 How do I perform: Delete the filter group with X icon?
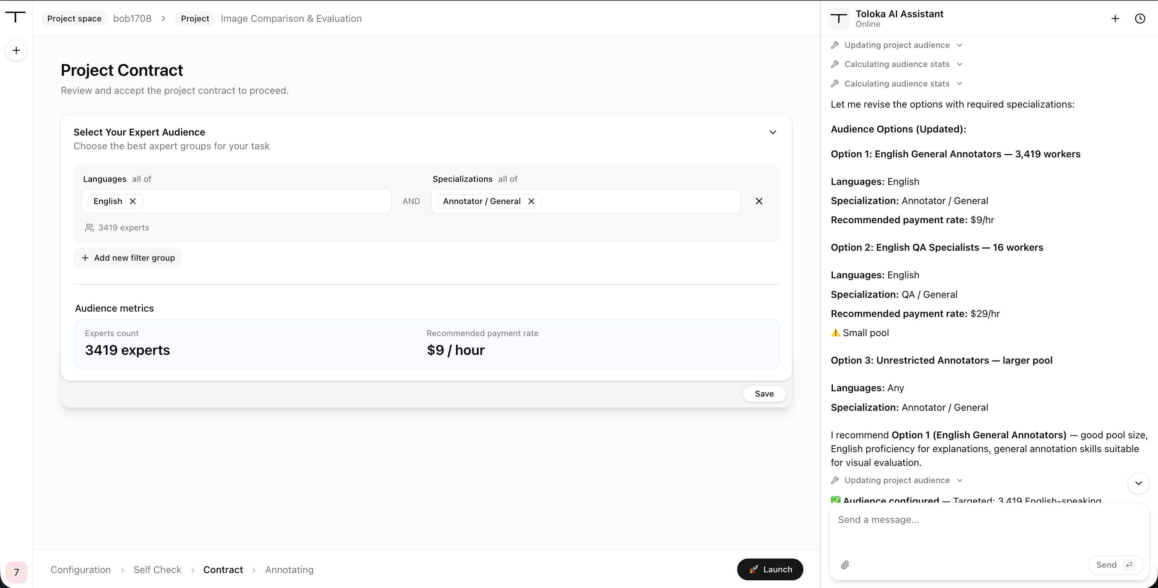(x=759, y=201)
